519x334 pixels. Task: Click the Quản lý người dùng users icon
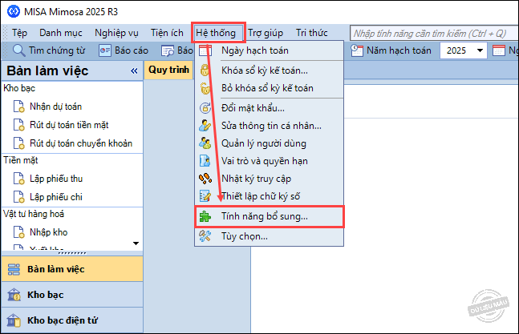[x=205, y=143]
